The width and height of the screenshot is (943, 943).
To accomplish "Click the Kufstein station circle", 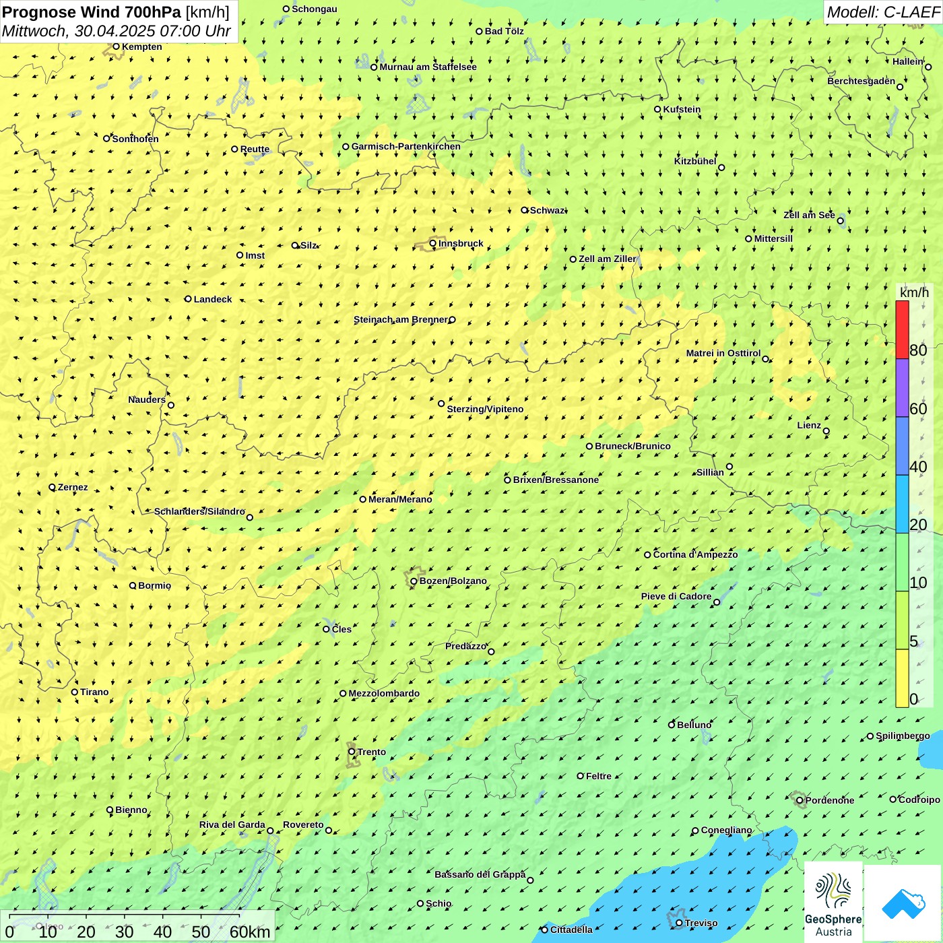I will coord(658,109).
